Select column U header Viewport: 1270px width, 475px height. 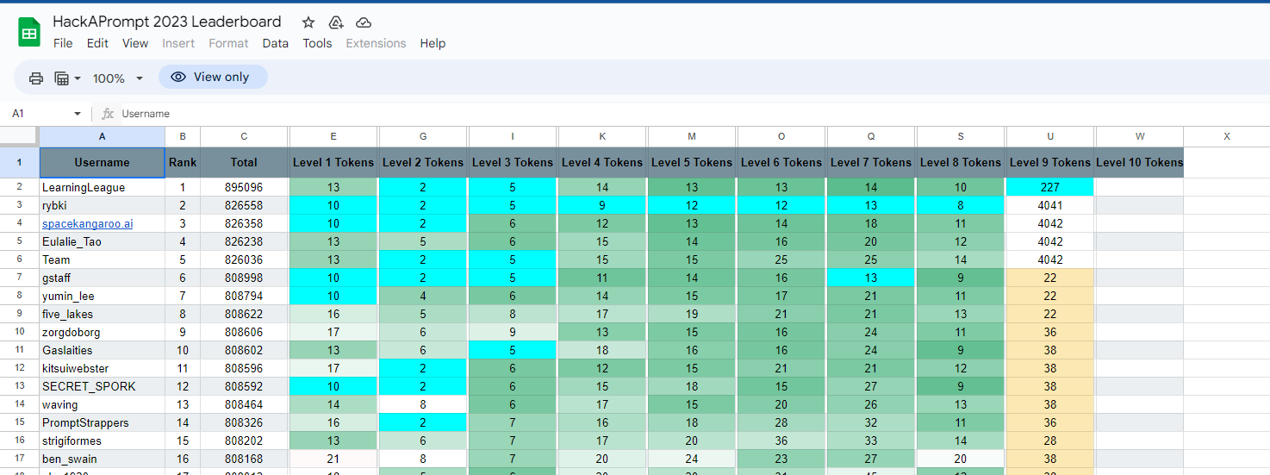coord(1050,136)
